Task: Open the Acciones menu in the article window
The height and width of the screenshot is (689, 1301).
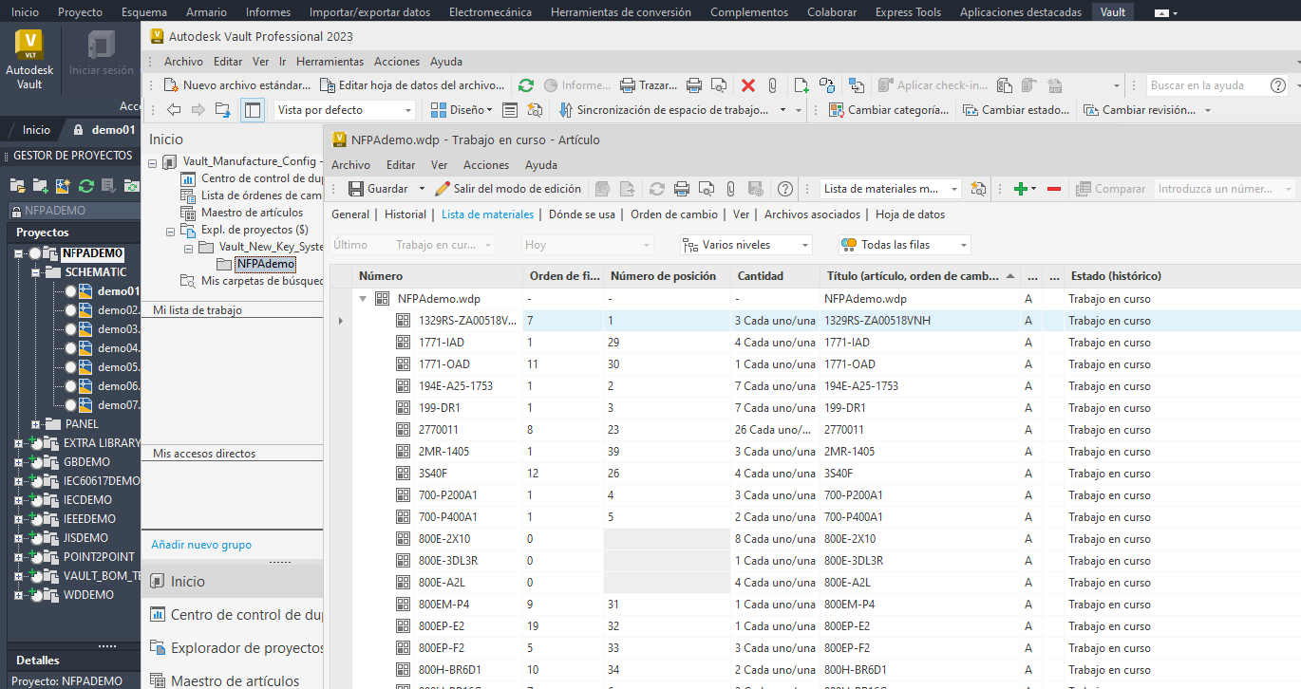Action: (x=486, y=165)
